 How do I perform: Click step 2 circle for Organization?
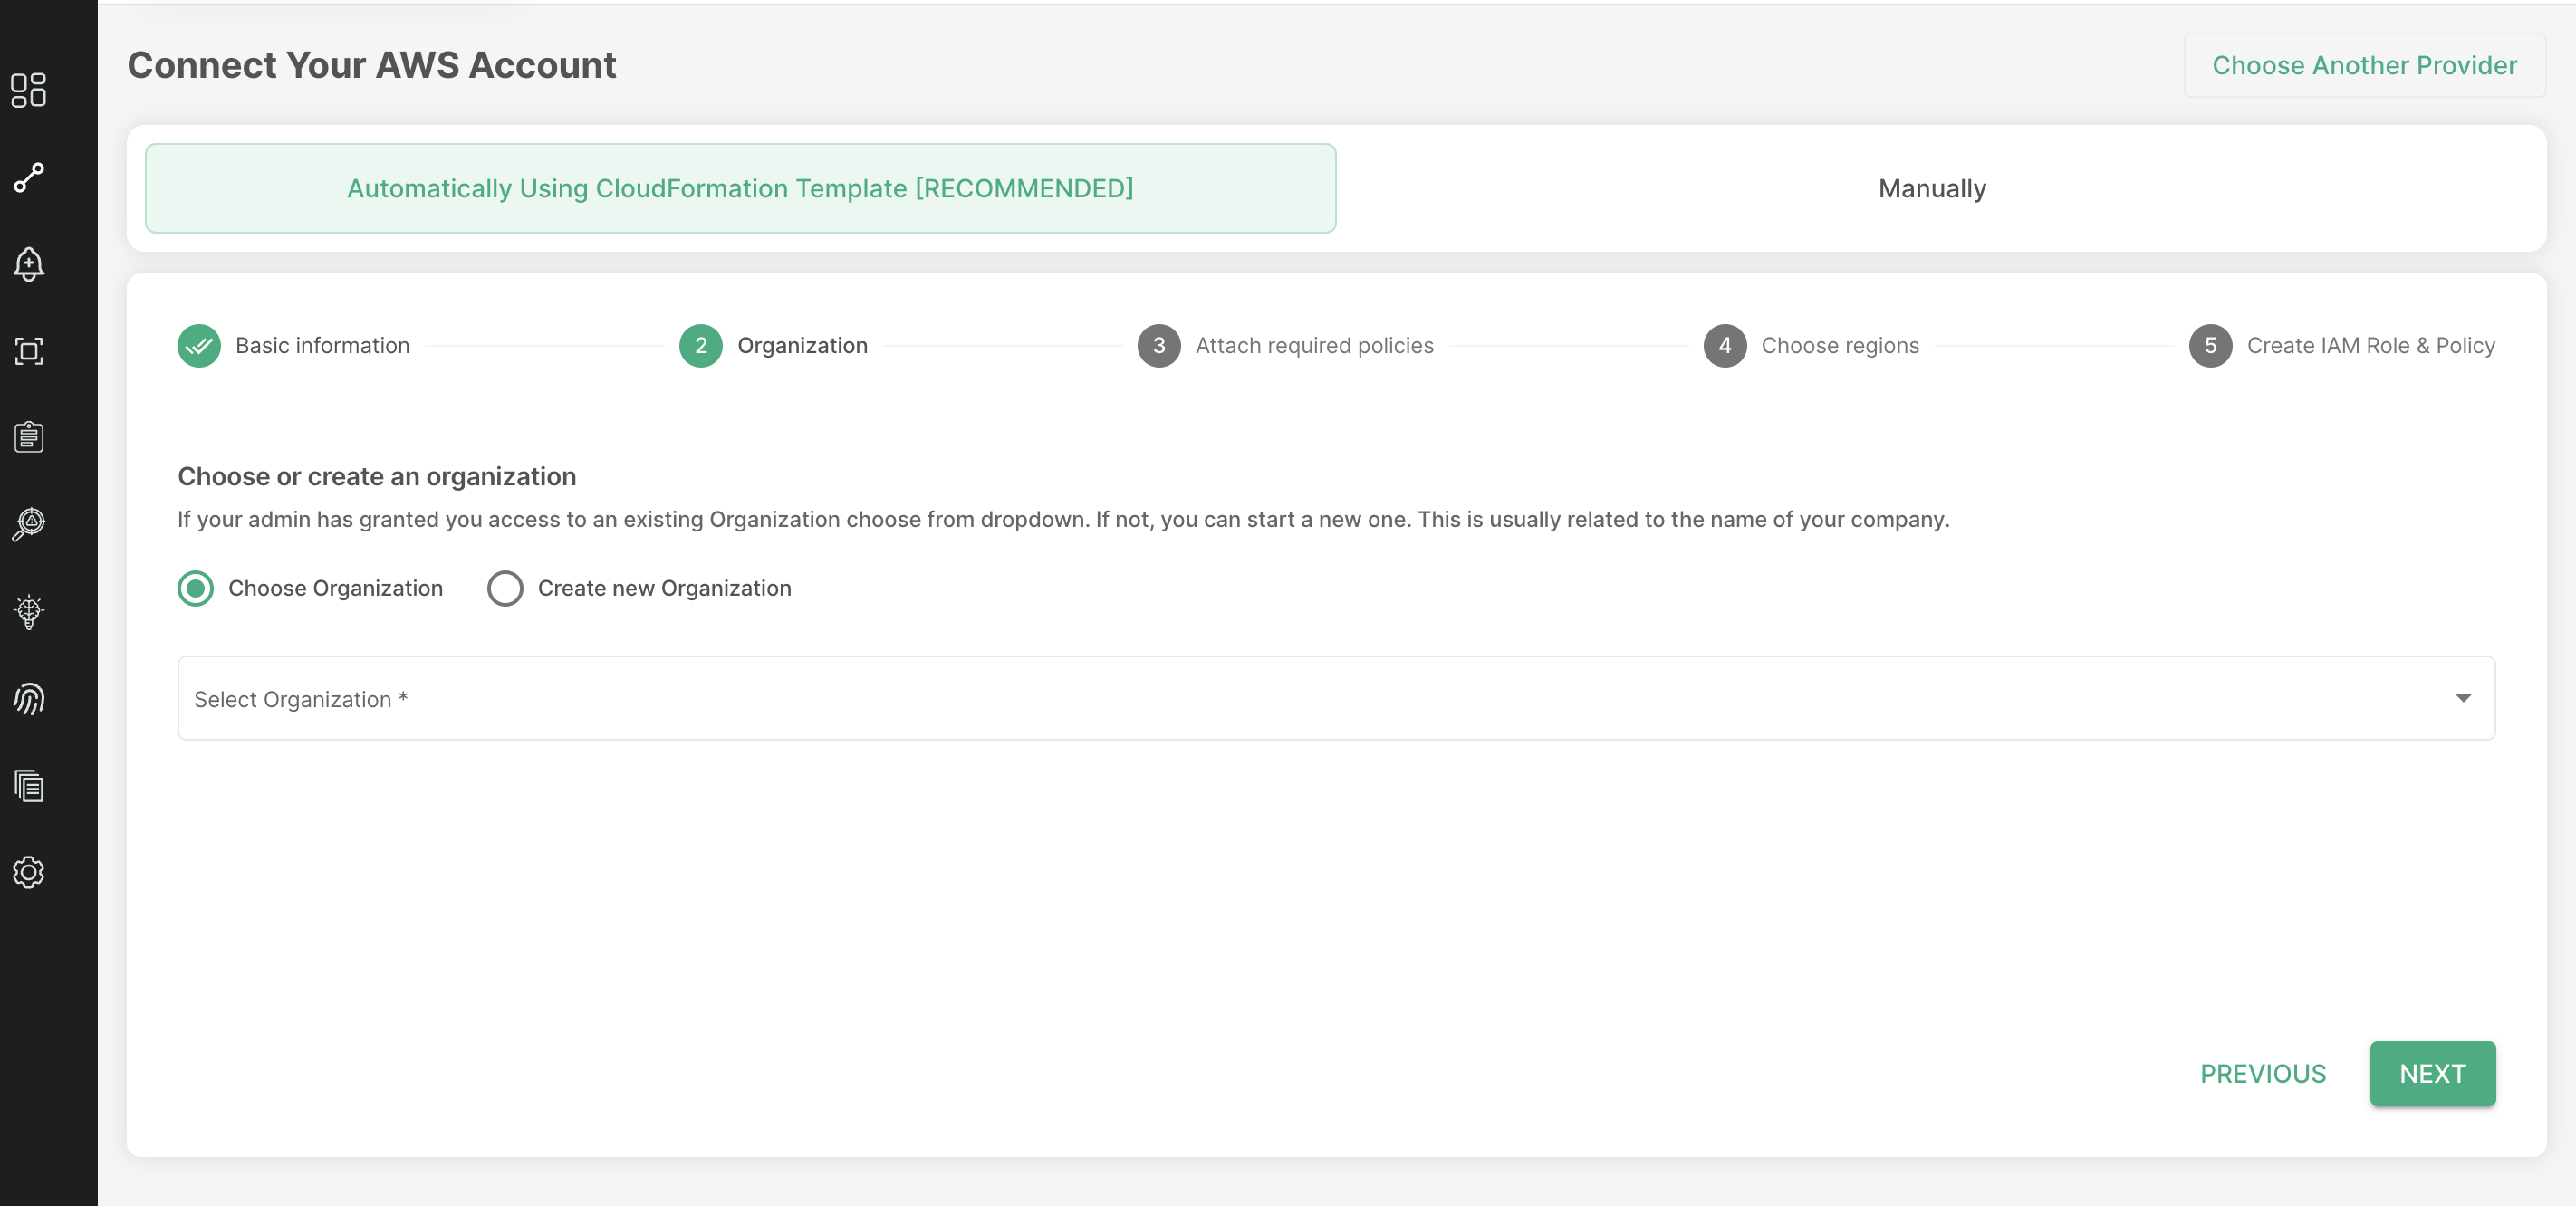pos(701,345)
